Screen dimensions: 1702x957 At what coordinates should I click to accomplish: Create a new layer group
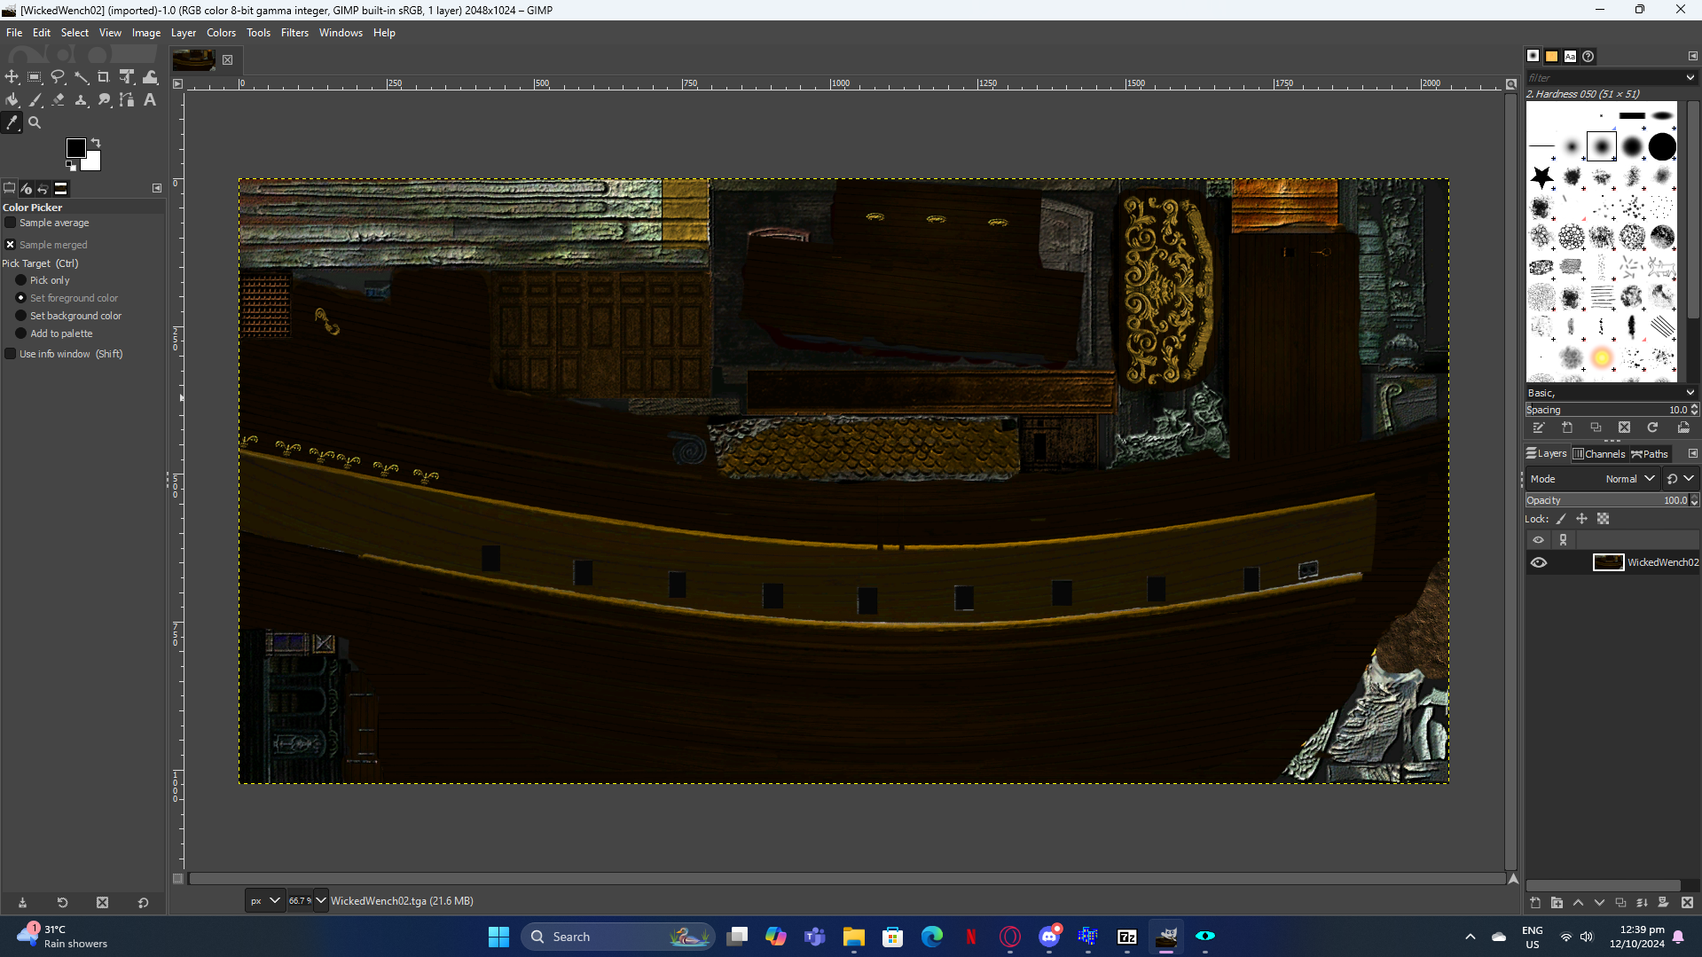click(x=1557, y=903)
